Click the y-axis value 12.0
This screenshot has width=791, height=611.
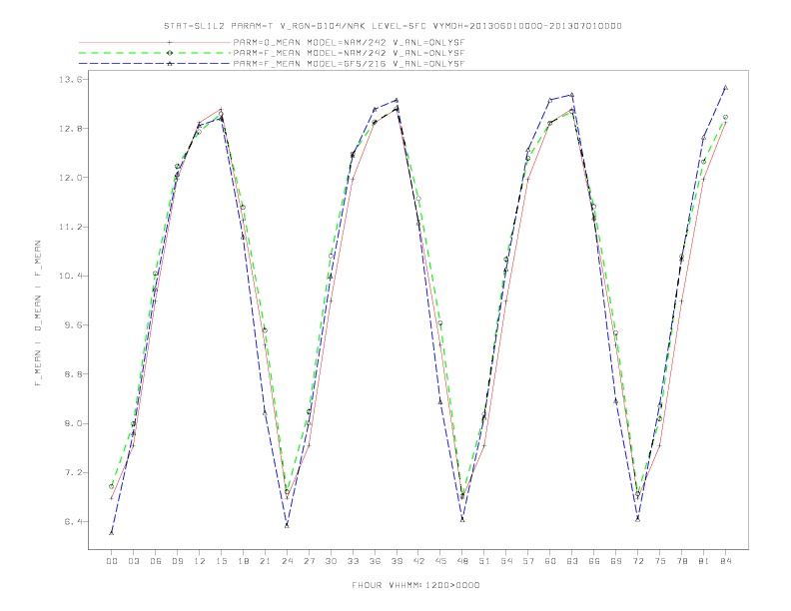pyautogui.click(x=70, y=178)
